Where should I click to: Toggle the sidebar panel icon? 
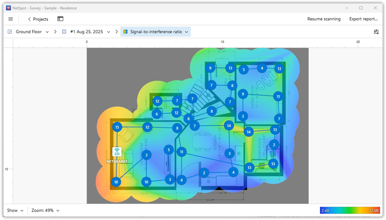pyautogui.click(x=60, y=19)
